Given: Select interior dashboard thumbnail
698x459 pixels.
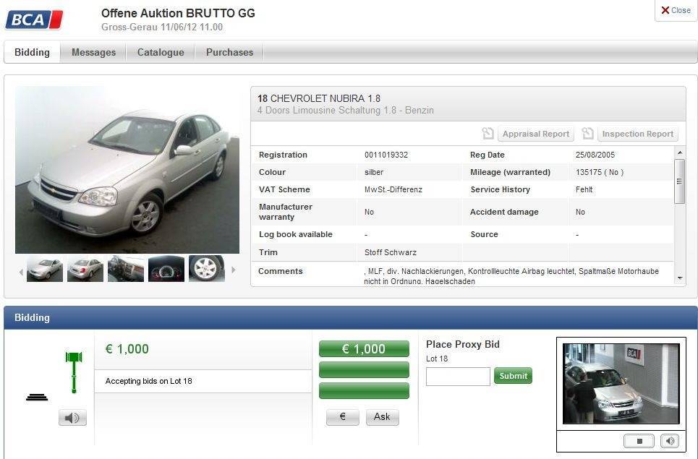Looking at the screenshot, I should 126,269.
